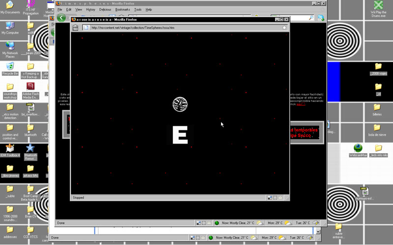Click 'Now: Mostly Clear, 21° C' in t.i.m.e.s.p.h.e.r.e.s window status bar
The width and height of the screenshot is (393, 245).
coord(238,223)
